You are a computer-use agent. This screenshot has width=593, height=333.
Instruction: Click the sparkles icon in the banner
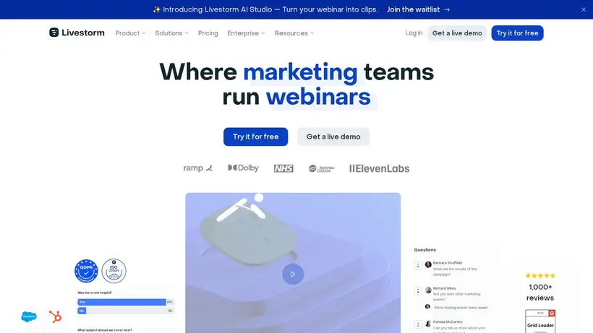(x=157, y=9)
